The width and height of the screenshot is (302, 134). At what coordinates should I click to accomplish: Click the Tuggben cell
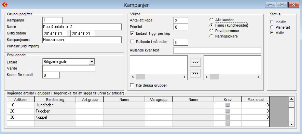click(55, 111)
